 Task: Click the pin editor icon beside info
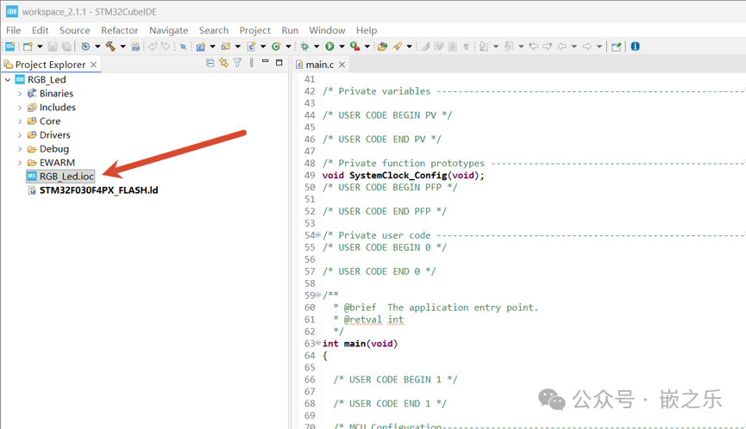point(616,46)
